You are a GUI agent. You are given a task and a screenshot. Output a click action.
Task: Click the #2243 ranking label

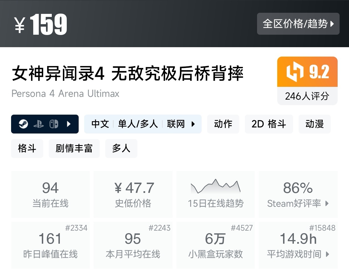(x=160, y=228)
